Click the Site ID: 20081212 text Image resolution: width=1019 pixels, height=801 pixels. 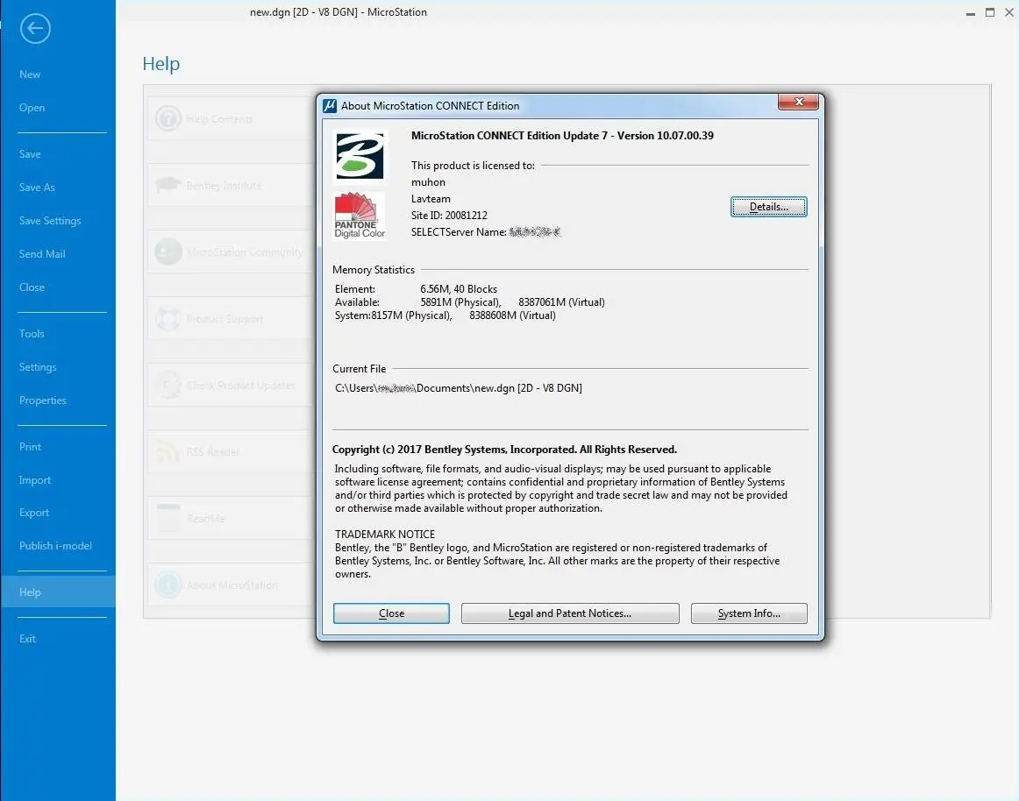[449, 215]
